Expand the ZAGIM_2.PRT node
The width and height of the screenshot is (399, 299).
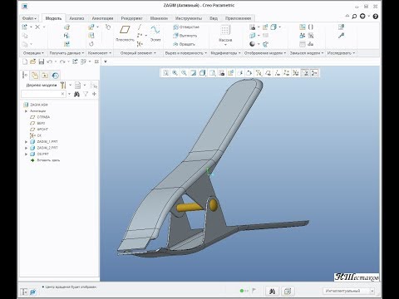(x=27, y=148)
